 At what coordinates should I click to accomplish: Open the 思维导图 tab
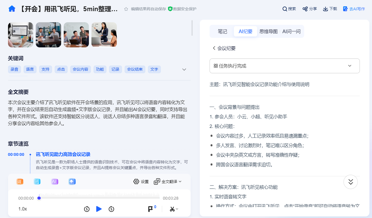pyautogui.click(x=269, y=31)
